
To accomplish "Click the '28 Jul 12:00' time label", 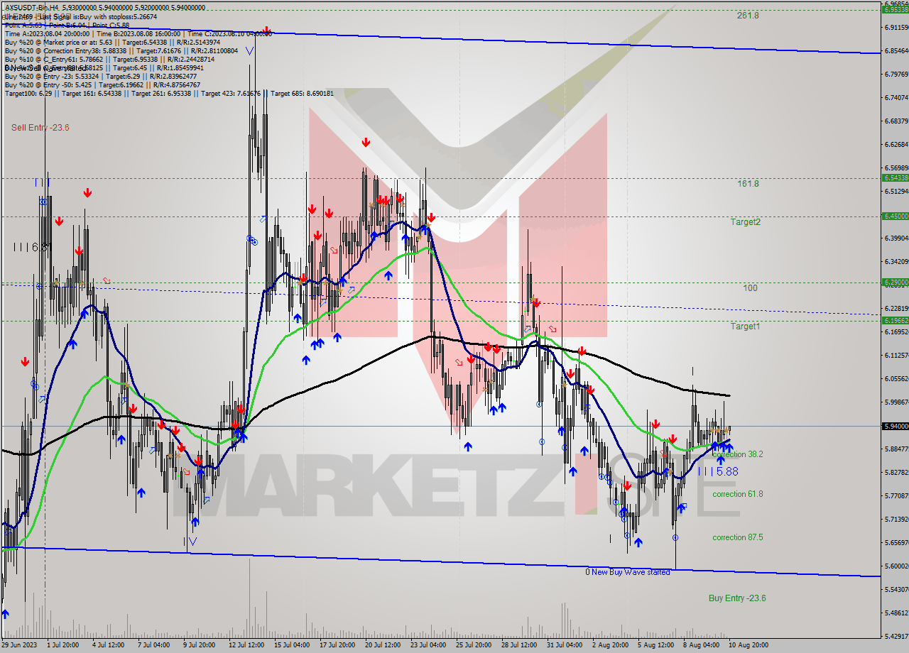I will [519, 645].
